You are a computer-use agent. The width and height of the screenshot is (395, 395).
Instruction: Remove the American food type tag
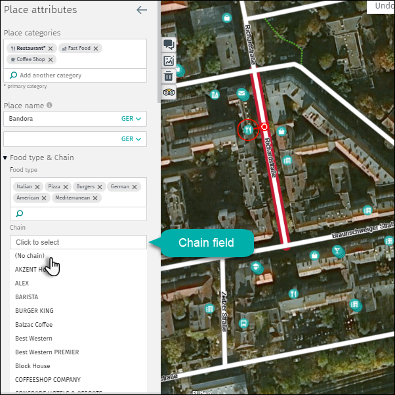pyautogui.click(x=44, y=198)
